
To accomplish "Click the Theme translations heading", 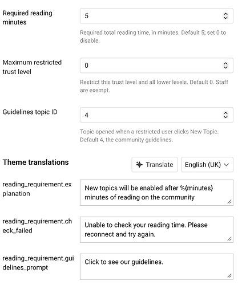I will click(x=35, y=162).
